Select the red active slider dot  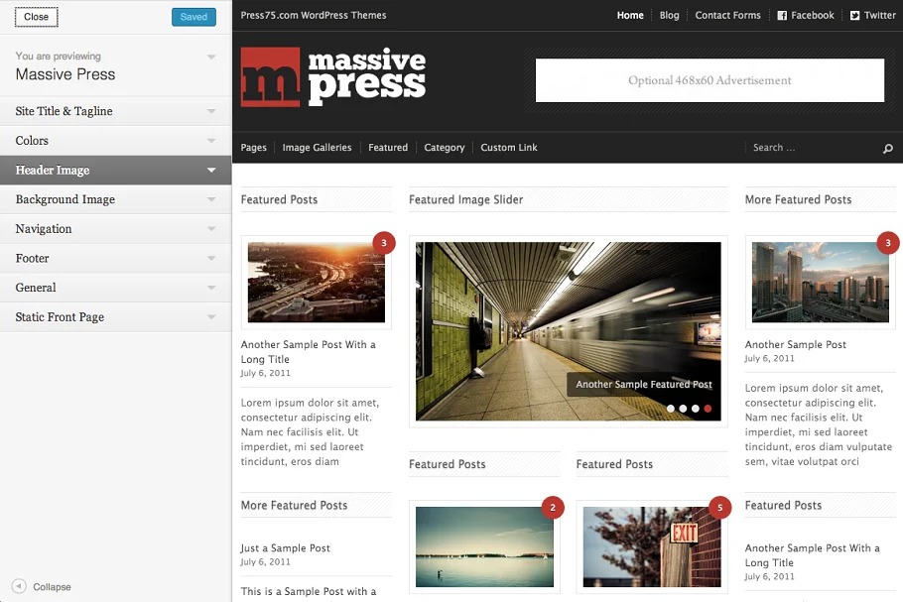[x=708, y=409]
